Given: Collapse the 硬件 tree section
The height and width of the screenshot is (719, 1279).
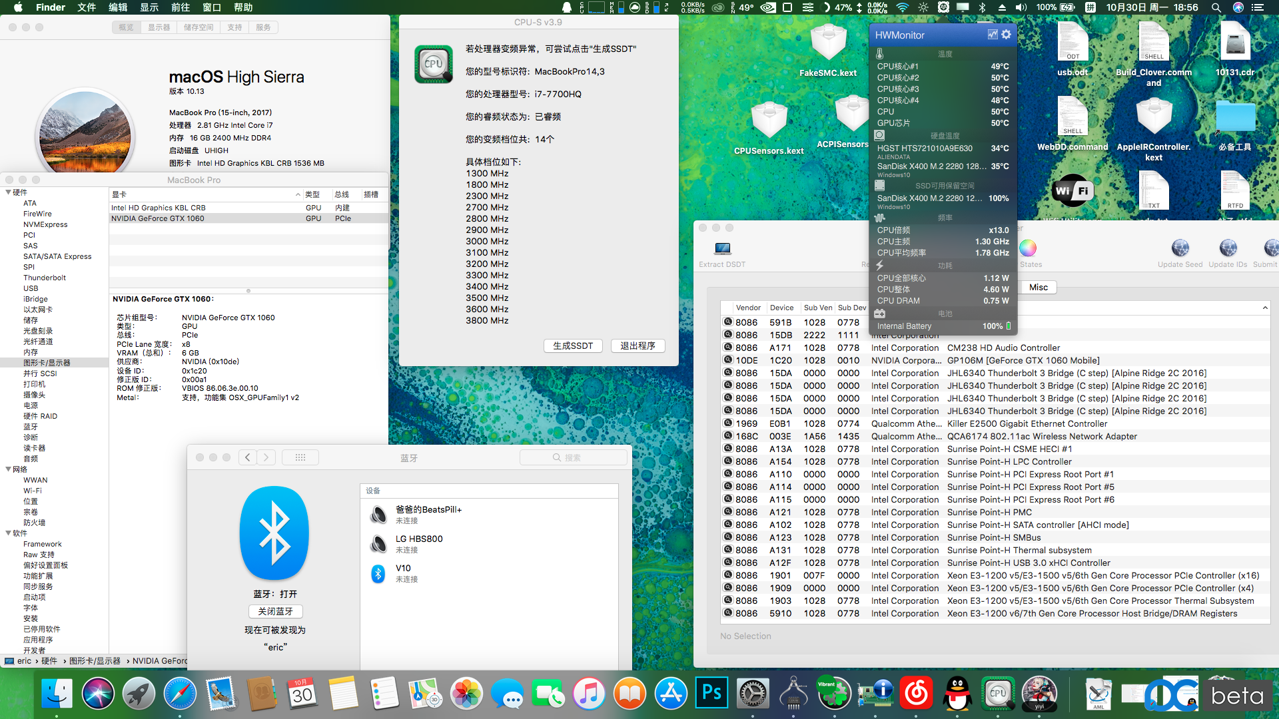Looking at the screenshot, I should (8, 192).
